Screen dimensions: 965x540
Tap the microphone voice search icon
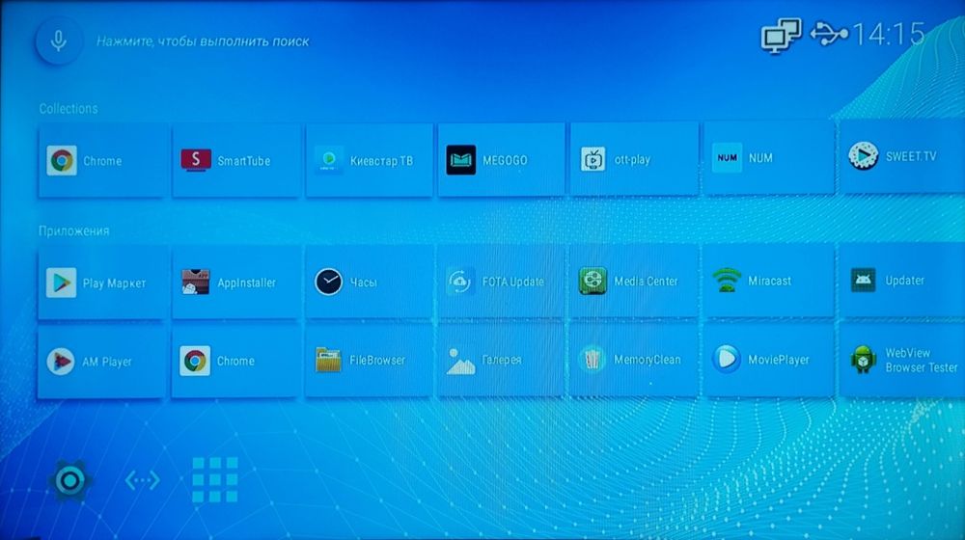pyautogui.click(x=59, y=40)
